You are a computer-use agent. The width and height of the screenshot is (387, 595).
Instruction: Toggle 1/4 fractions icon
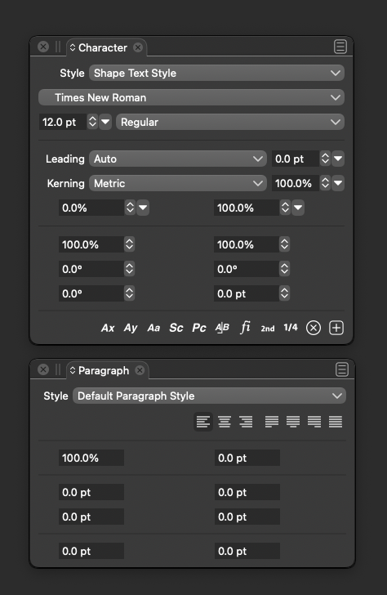291,328
